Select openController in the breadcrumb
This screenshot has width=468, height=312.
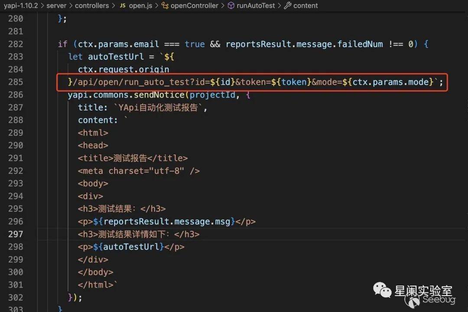pyautogui.click(x=194, y=5)
